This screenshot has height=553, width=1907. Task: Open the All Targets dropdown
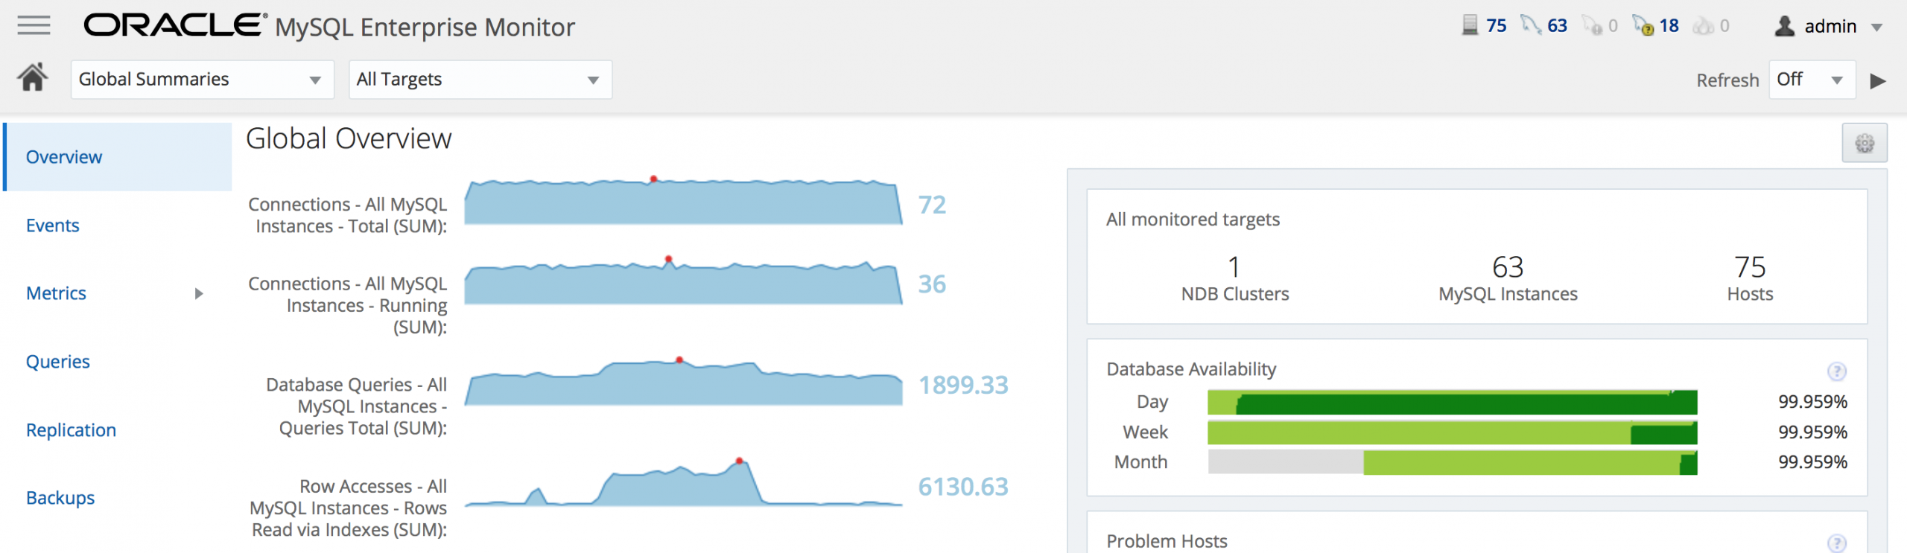(480, 80)
